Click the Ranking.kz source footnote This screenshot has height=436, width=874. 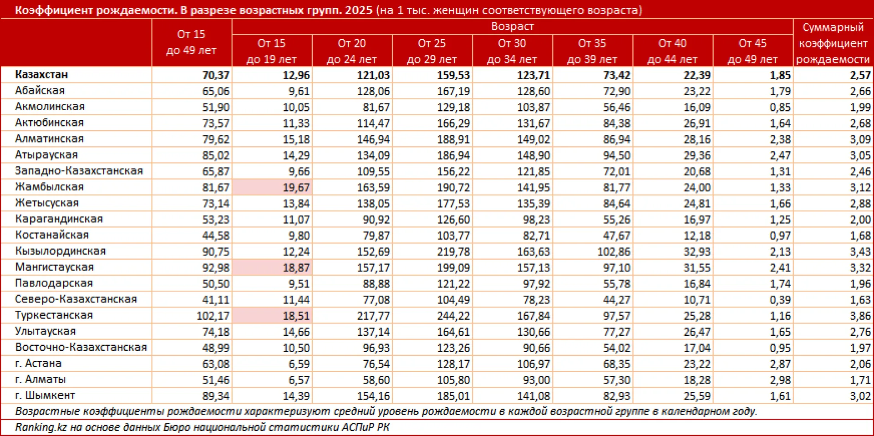pyautogui.click(x=202, y=427)
